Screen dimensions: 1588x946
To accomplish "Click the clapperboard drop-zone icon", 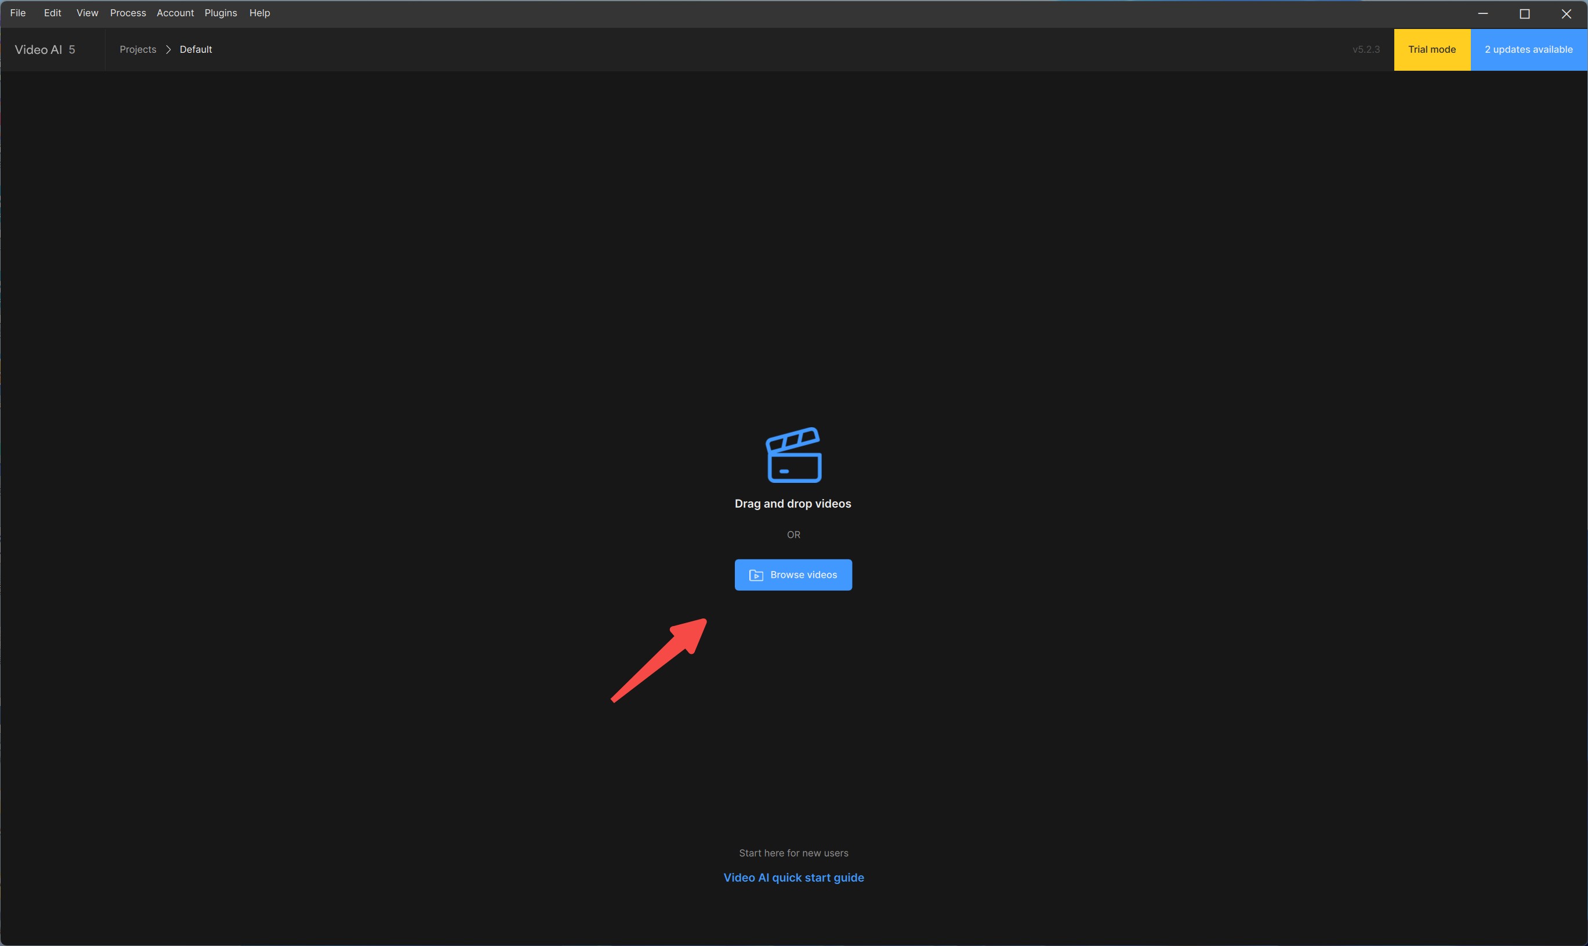I will click(x=793, y=455).
